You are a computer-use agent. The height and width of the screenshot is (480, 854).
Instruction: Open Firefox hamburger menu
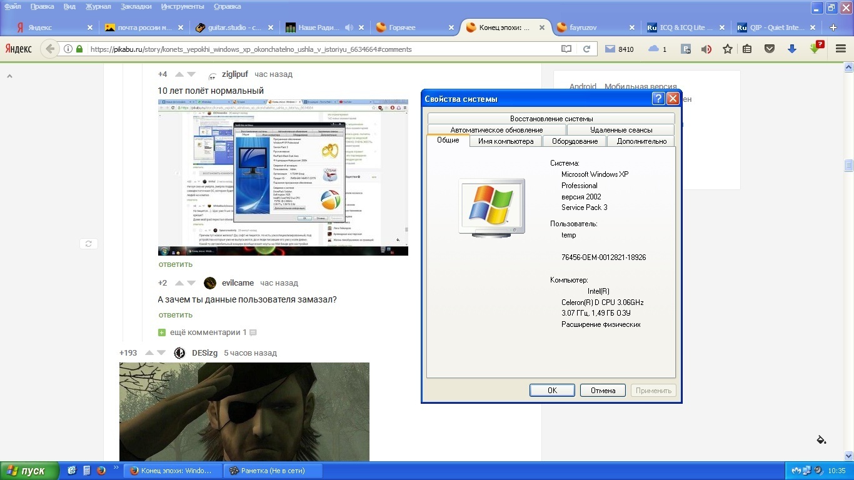840,49
